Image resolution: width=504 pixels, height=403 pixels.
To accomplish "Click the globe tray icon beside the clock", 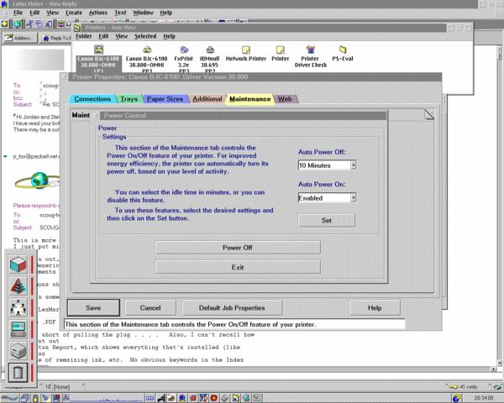I will (x=457, y=399).
